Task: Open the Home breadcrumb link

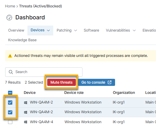Action: pos(10,6)
